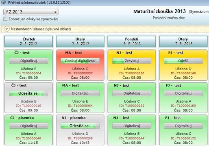Click Zreviduj for NJ test Učebna A
The image size is (209, 147).
(x=132, y=61)
